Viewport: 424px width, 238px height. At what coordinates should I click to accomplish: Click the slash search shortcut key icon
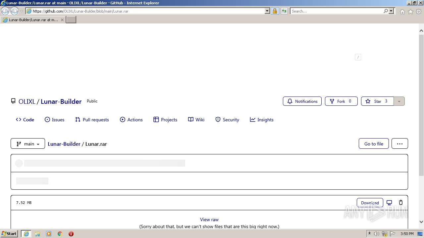[x=358, y=57]
